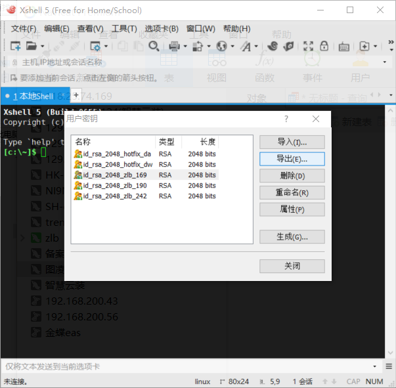Open the compose bar options menu

[x=387, y=366]
